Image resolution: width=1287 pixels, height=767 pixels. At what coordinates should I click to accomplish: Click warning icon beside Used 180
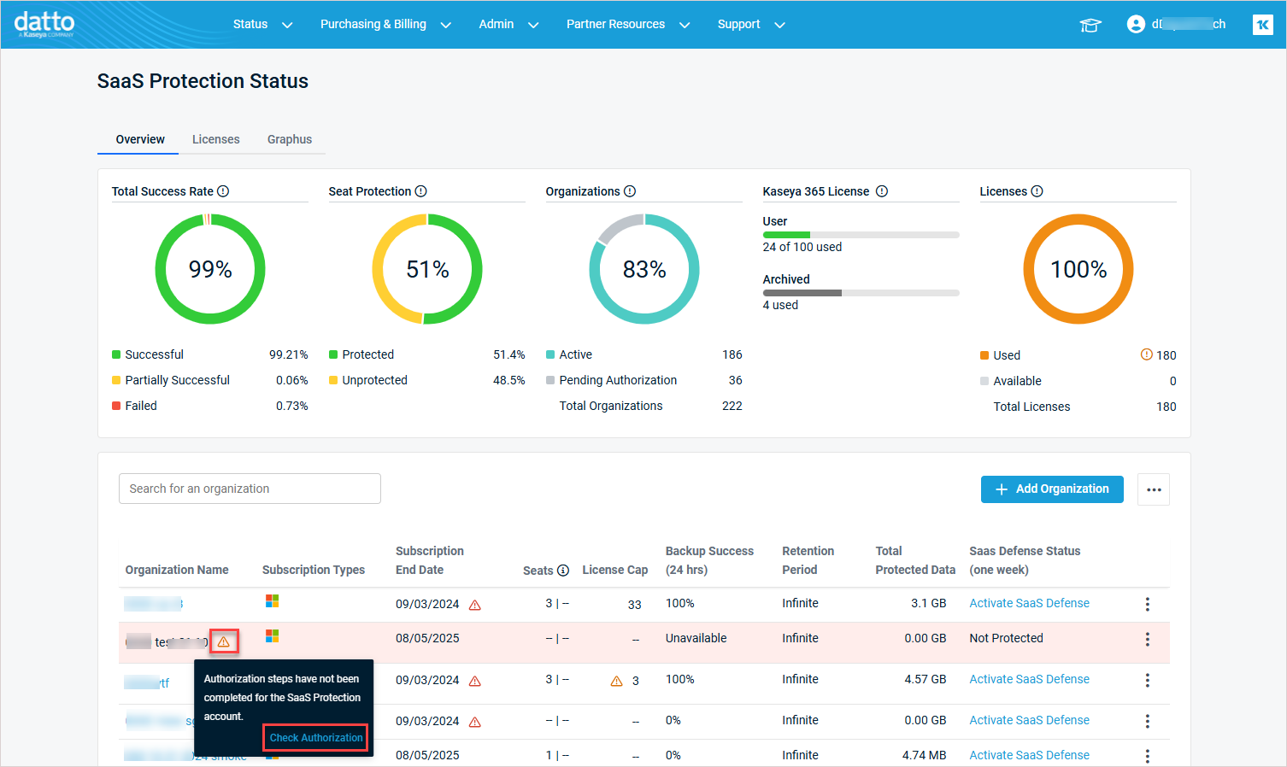click(x=1147, y=354)
